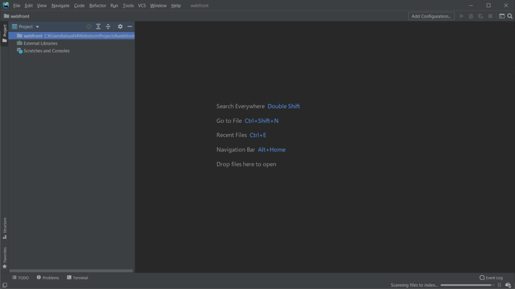Click Ctrl+E shortcut text
The height and width of the screenshot is (289, 515).
tap(258, 135)
